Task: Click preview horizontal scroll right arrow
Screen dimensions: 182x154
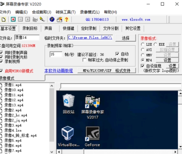Action: (x=175, y=152)
